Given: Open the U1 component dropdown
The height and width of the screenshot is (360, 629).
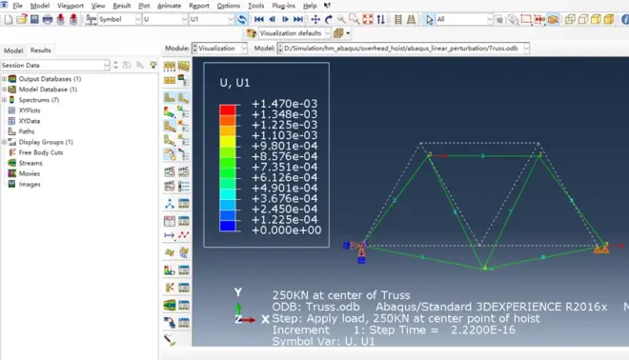Looking at the screenshot, I should 212,19.
